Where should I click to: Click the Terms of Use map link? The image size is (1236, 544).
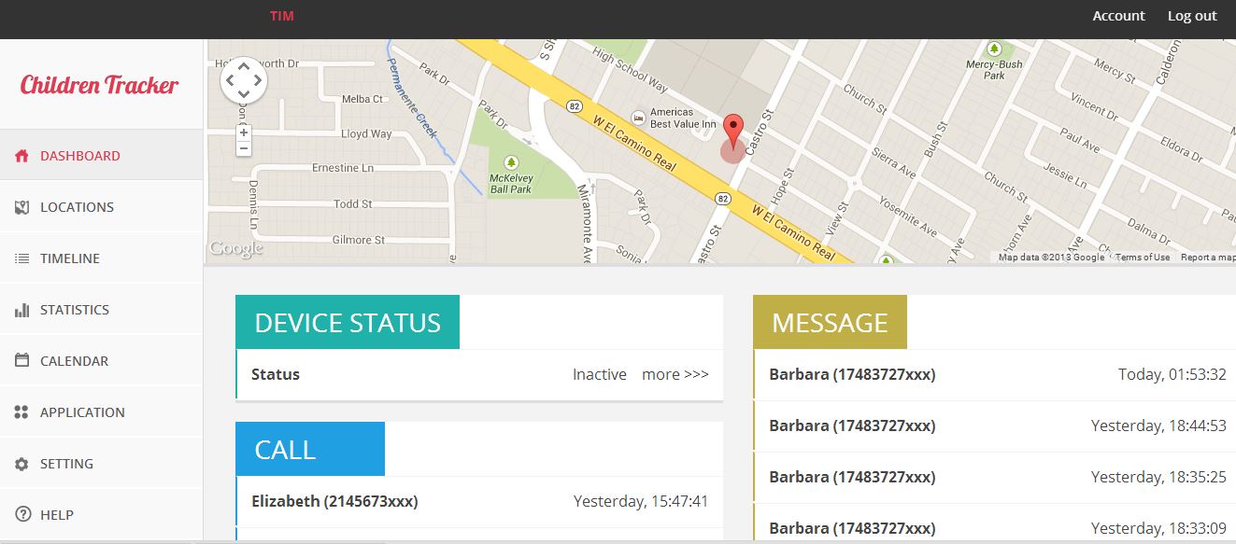(x=1142, y=258)
